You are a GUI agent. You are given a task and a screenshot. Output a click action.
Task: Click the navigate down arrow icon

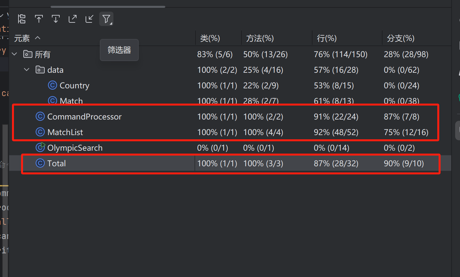[x=56, y=19]
